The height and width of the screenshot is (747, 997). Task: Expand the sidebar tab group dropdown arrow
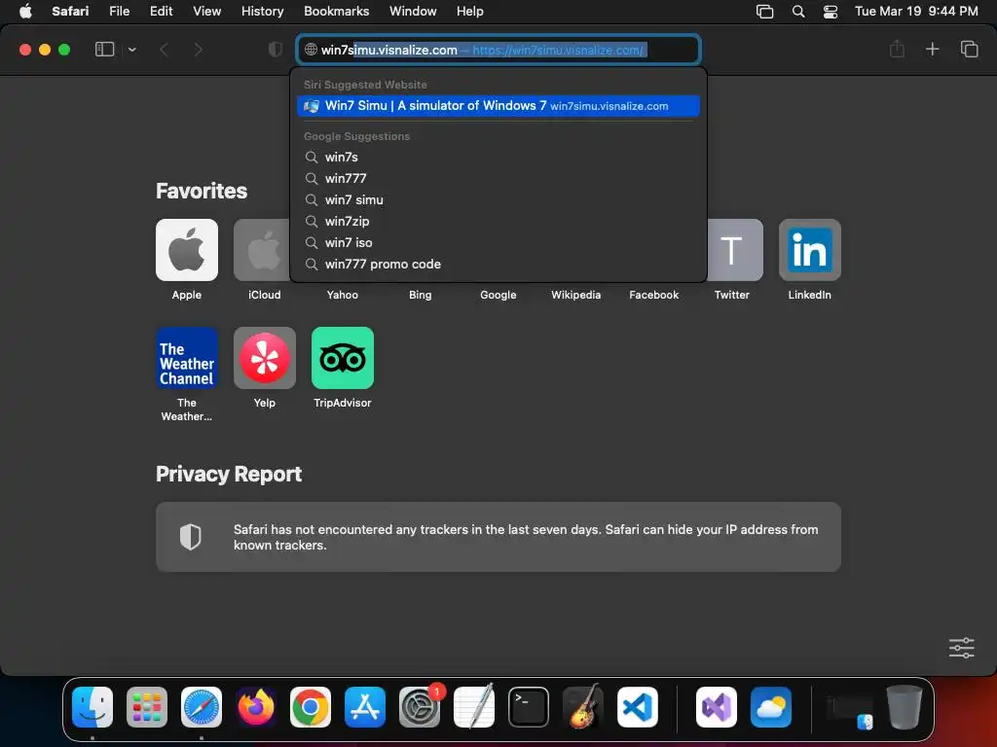131,50
